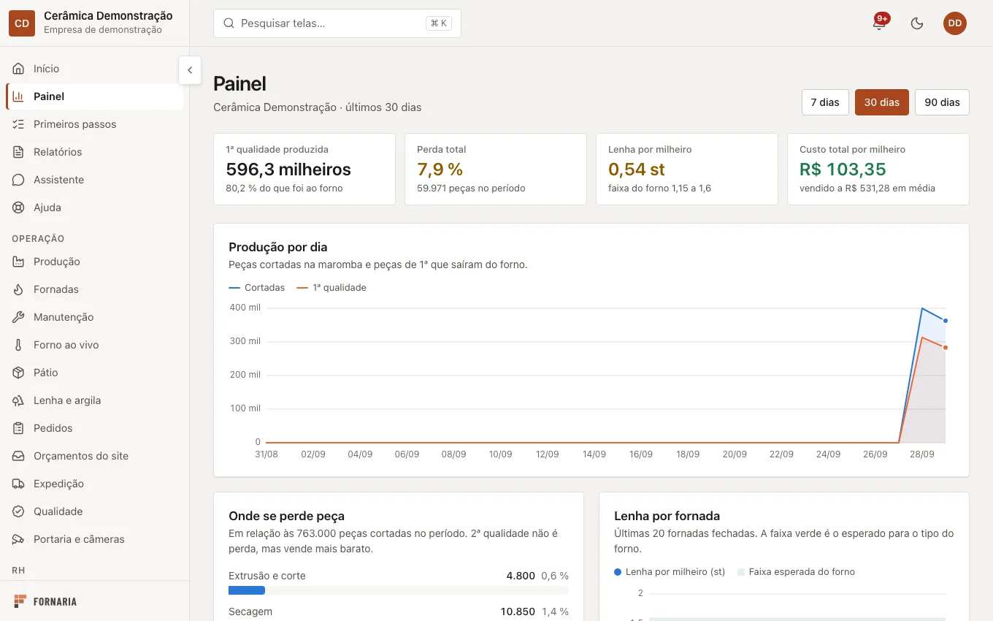Toggle Faixa esperada do forno legend entry
The image size is (993, 621).
[796, 572]
